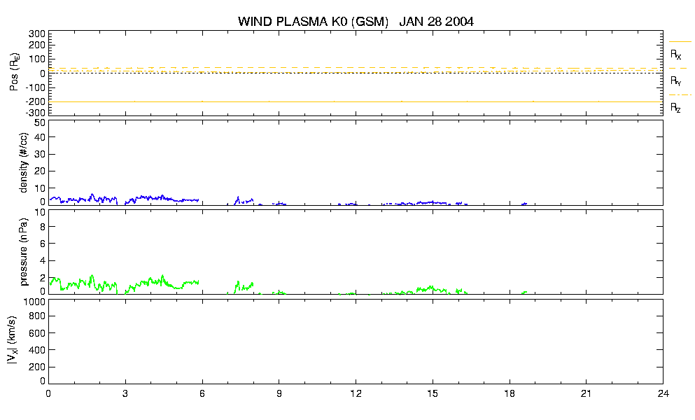Screen dimensions: 695x420
Task: Click the Ry legend label
Action: (675, 81)
